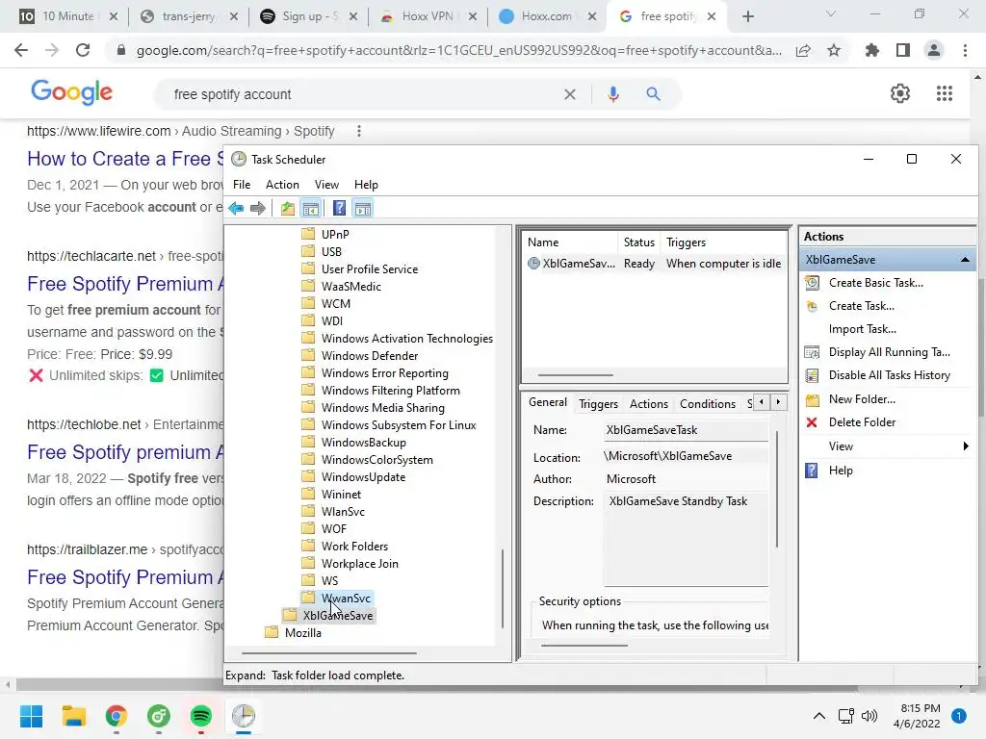Viewport: 986px width, 739px height.
Task: Select the WwanSvc folder
Action: click(346, 599)
